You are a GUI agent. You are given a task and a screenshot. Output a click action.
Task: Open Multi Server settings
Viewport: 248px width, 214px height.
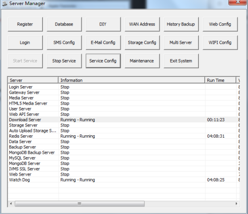point(181,42)
